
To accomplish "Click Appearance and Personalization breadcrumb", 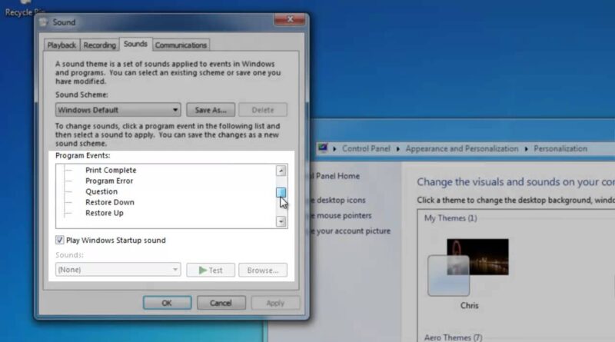I will [462, 148].
